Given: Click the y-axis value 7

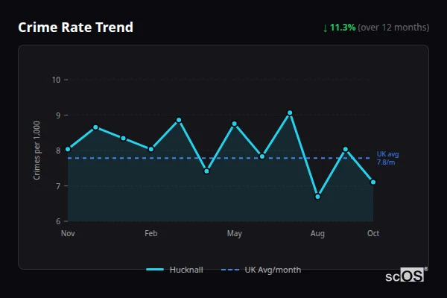Looking at the screenshot, I should pos(58,186).
